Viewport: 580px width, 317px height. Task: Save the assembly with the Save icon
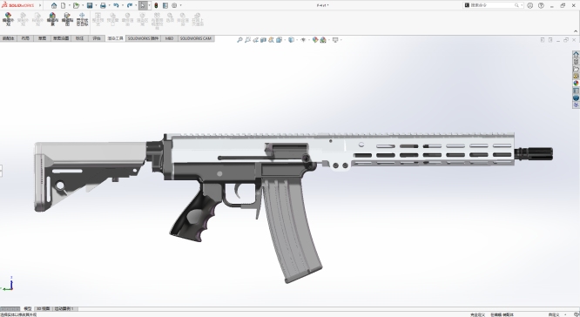[90, 5]
